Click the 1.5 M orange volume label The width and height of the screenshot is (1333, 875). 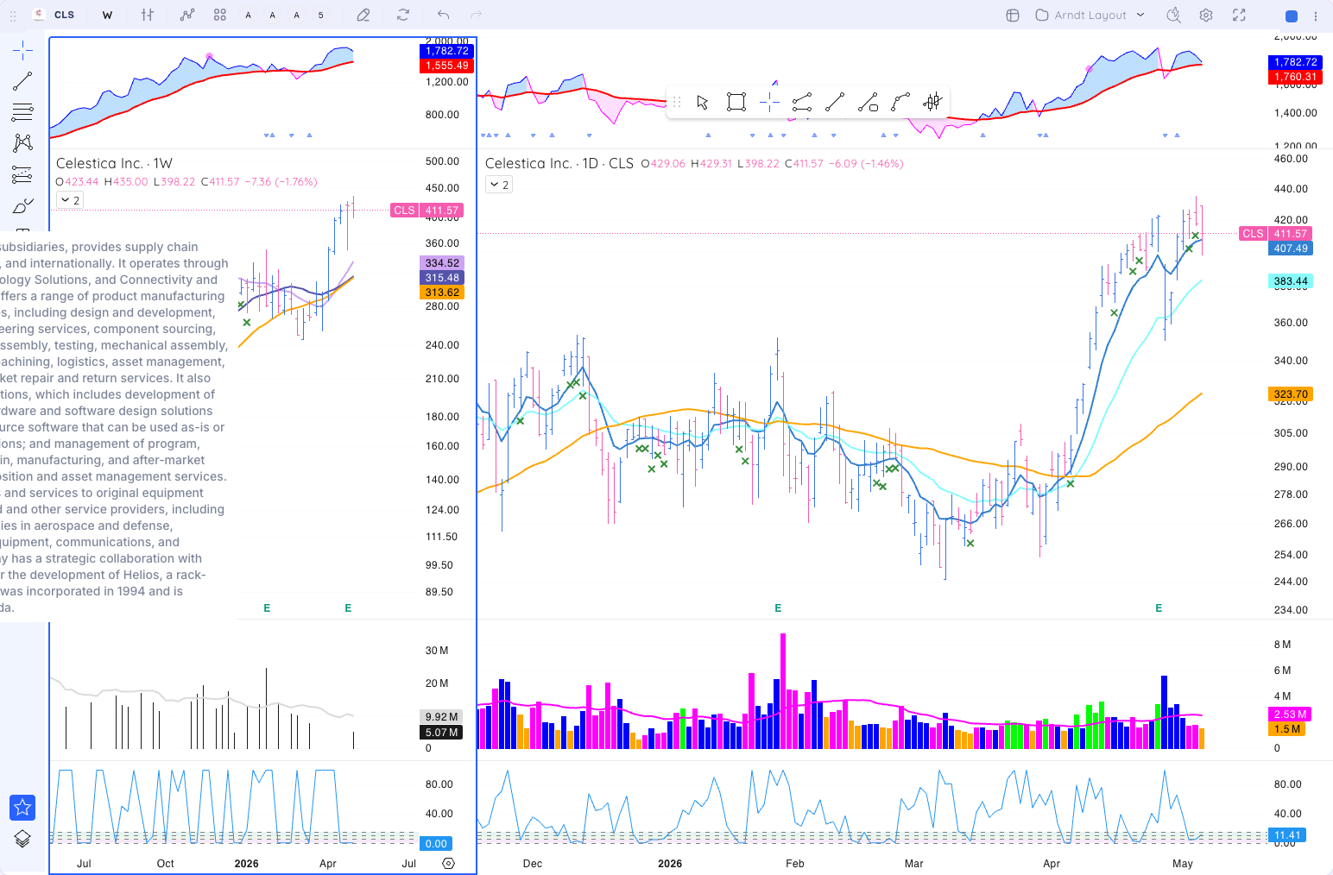(x=1287, y=729)
